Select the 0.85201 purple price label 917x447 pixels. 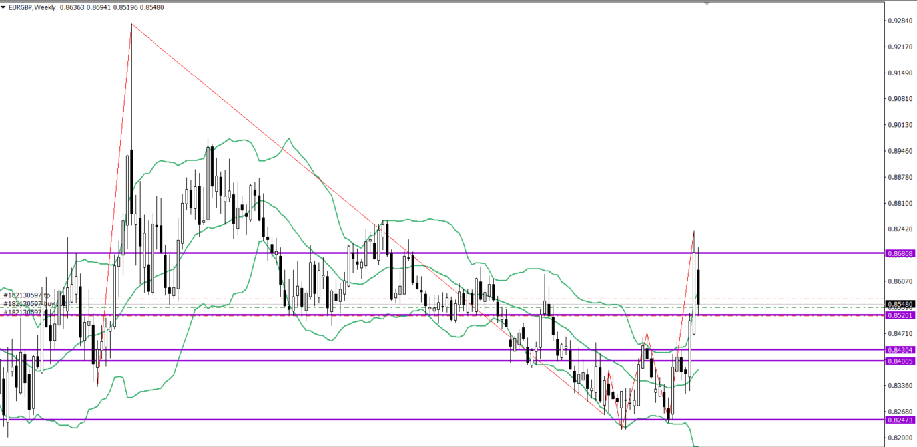tap(900, 315)
